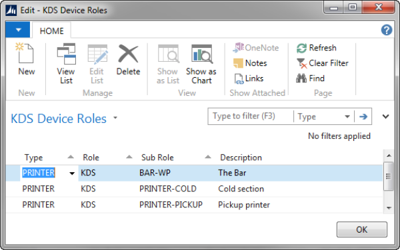Image resolution: width=400 pixels, height=250 pixels.
Task: Expand the blue application menu dropdown
Action: (x=18, y=30)
